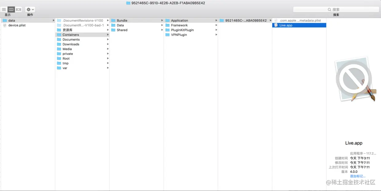This screenshot has height=191, width=381.
Task: Select the data folder icon
Action: pos(5,21)
